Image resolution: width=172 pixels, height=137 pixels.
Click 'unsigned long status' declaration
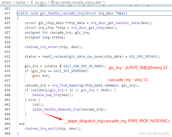pos(45,37)
